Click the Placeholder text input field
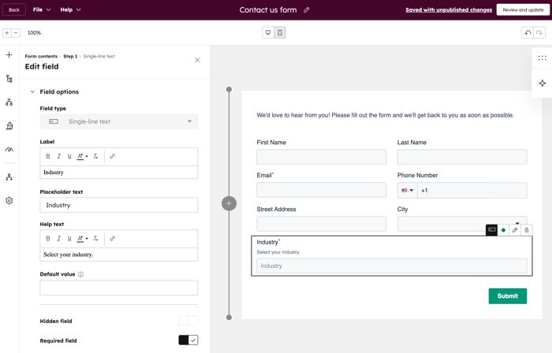Viewport: 552px width, 353px height. (119, 205)
